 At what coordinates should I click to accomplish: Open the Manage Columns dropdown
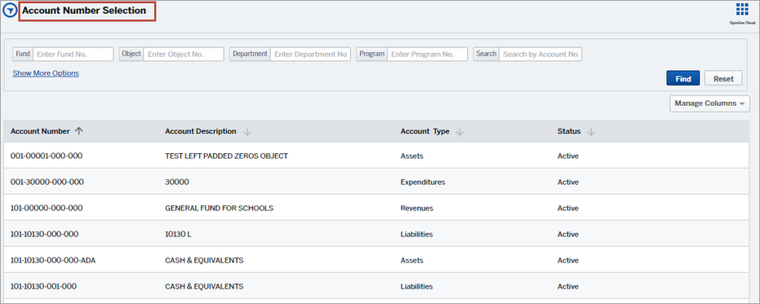[709, 104]
